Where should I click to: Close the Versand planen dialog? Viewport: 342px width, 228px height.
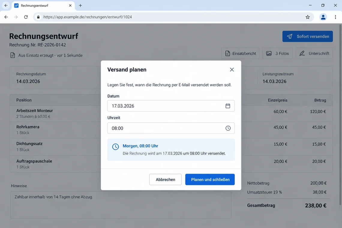[232, 70]
